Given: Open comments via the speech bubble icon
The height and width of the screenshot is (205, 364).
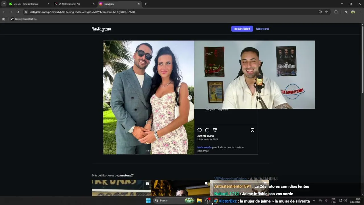Looking at the screenshot, I should 207,130.
